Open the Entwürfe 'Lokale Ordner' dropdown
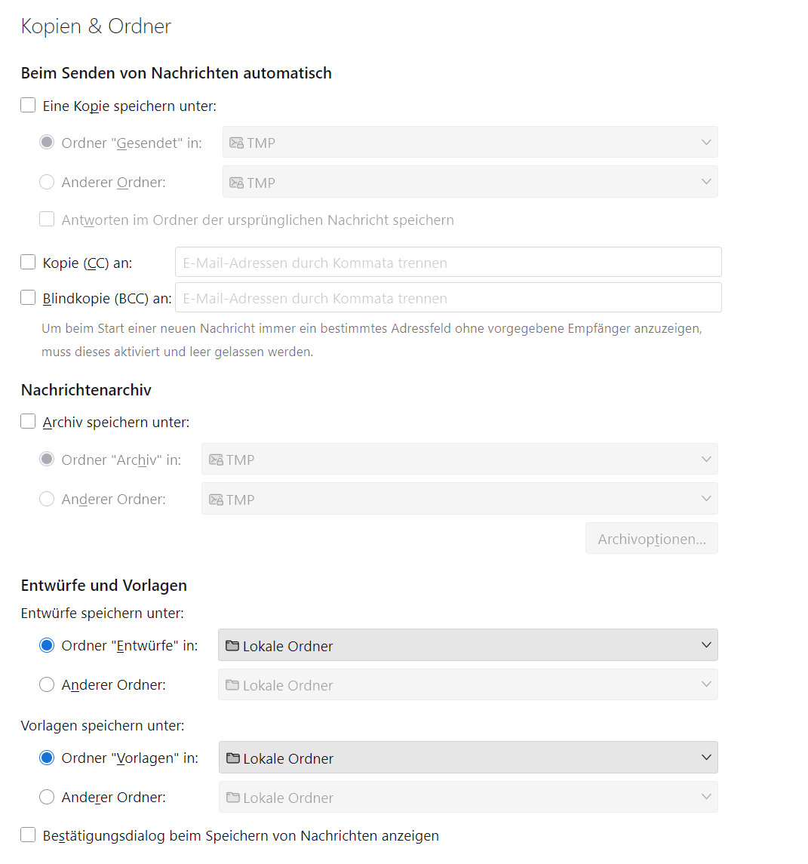 click(468, 646)
